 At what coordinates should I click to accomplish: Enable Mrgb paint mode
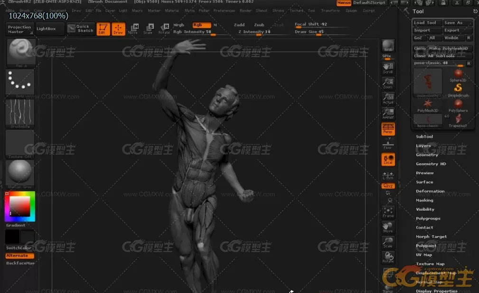[178, 25]
